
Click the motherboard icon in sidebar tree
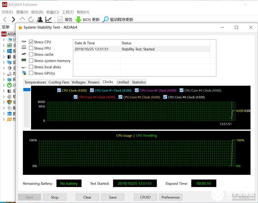9,45
